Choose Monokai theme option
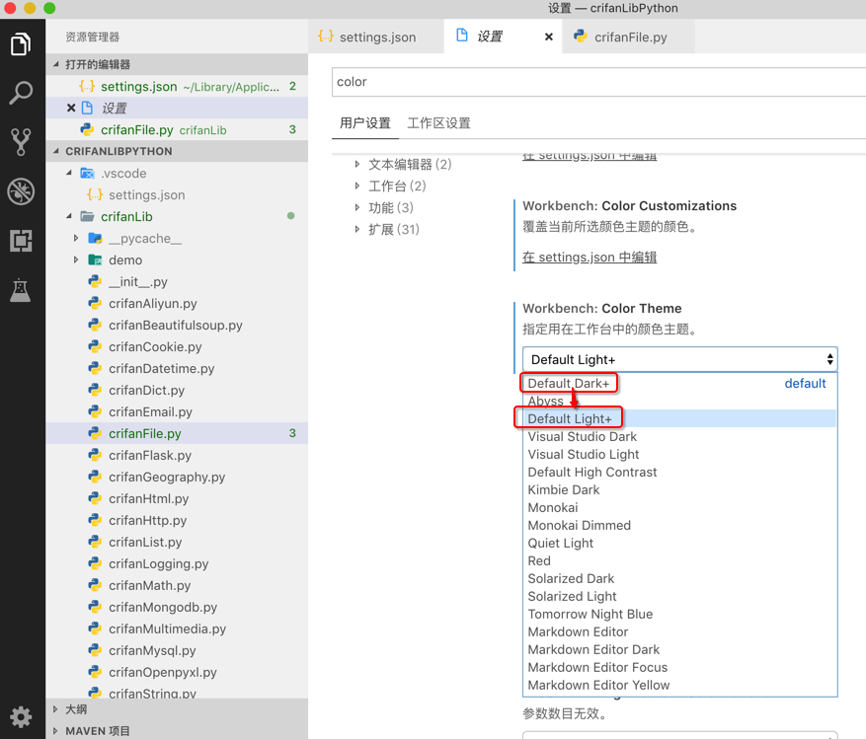 point(680,507)
